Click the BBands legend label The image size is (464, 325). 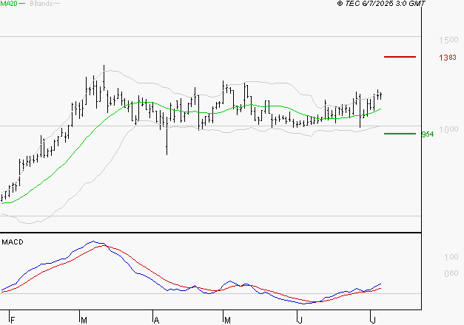tap(41, 4)
